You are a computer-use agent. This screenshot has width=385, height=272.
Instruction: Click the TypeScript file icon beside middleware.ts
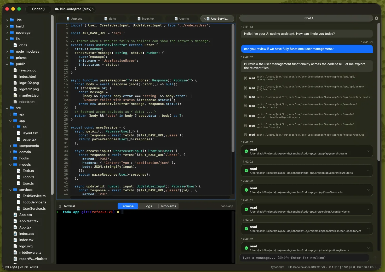[15, 253]
